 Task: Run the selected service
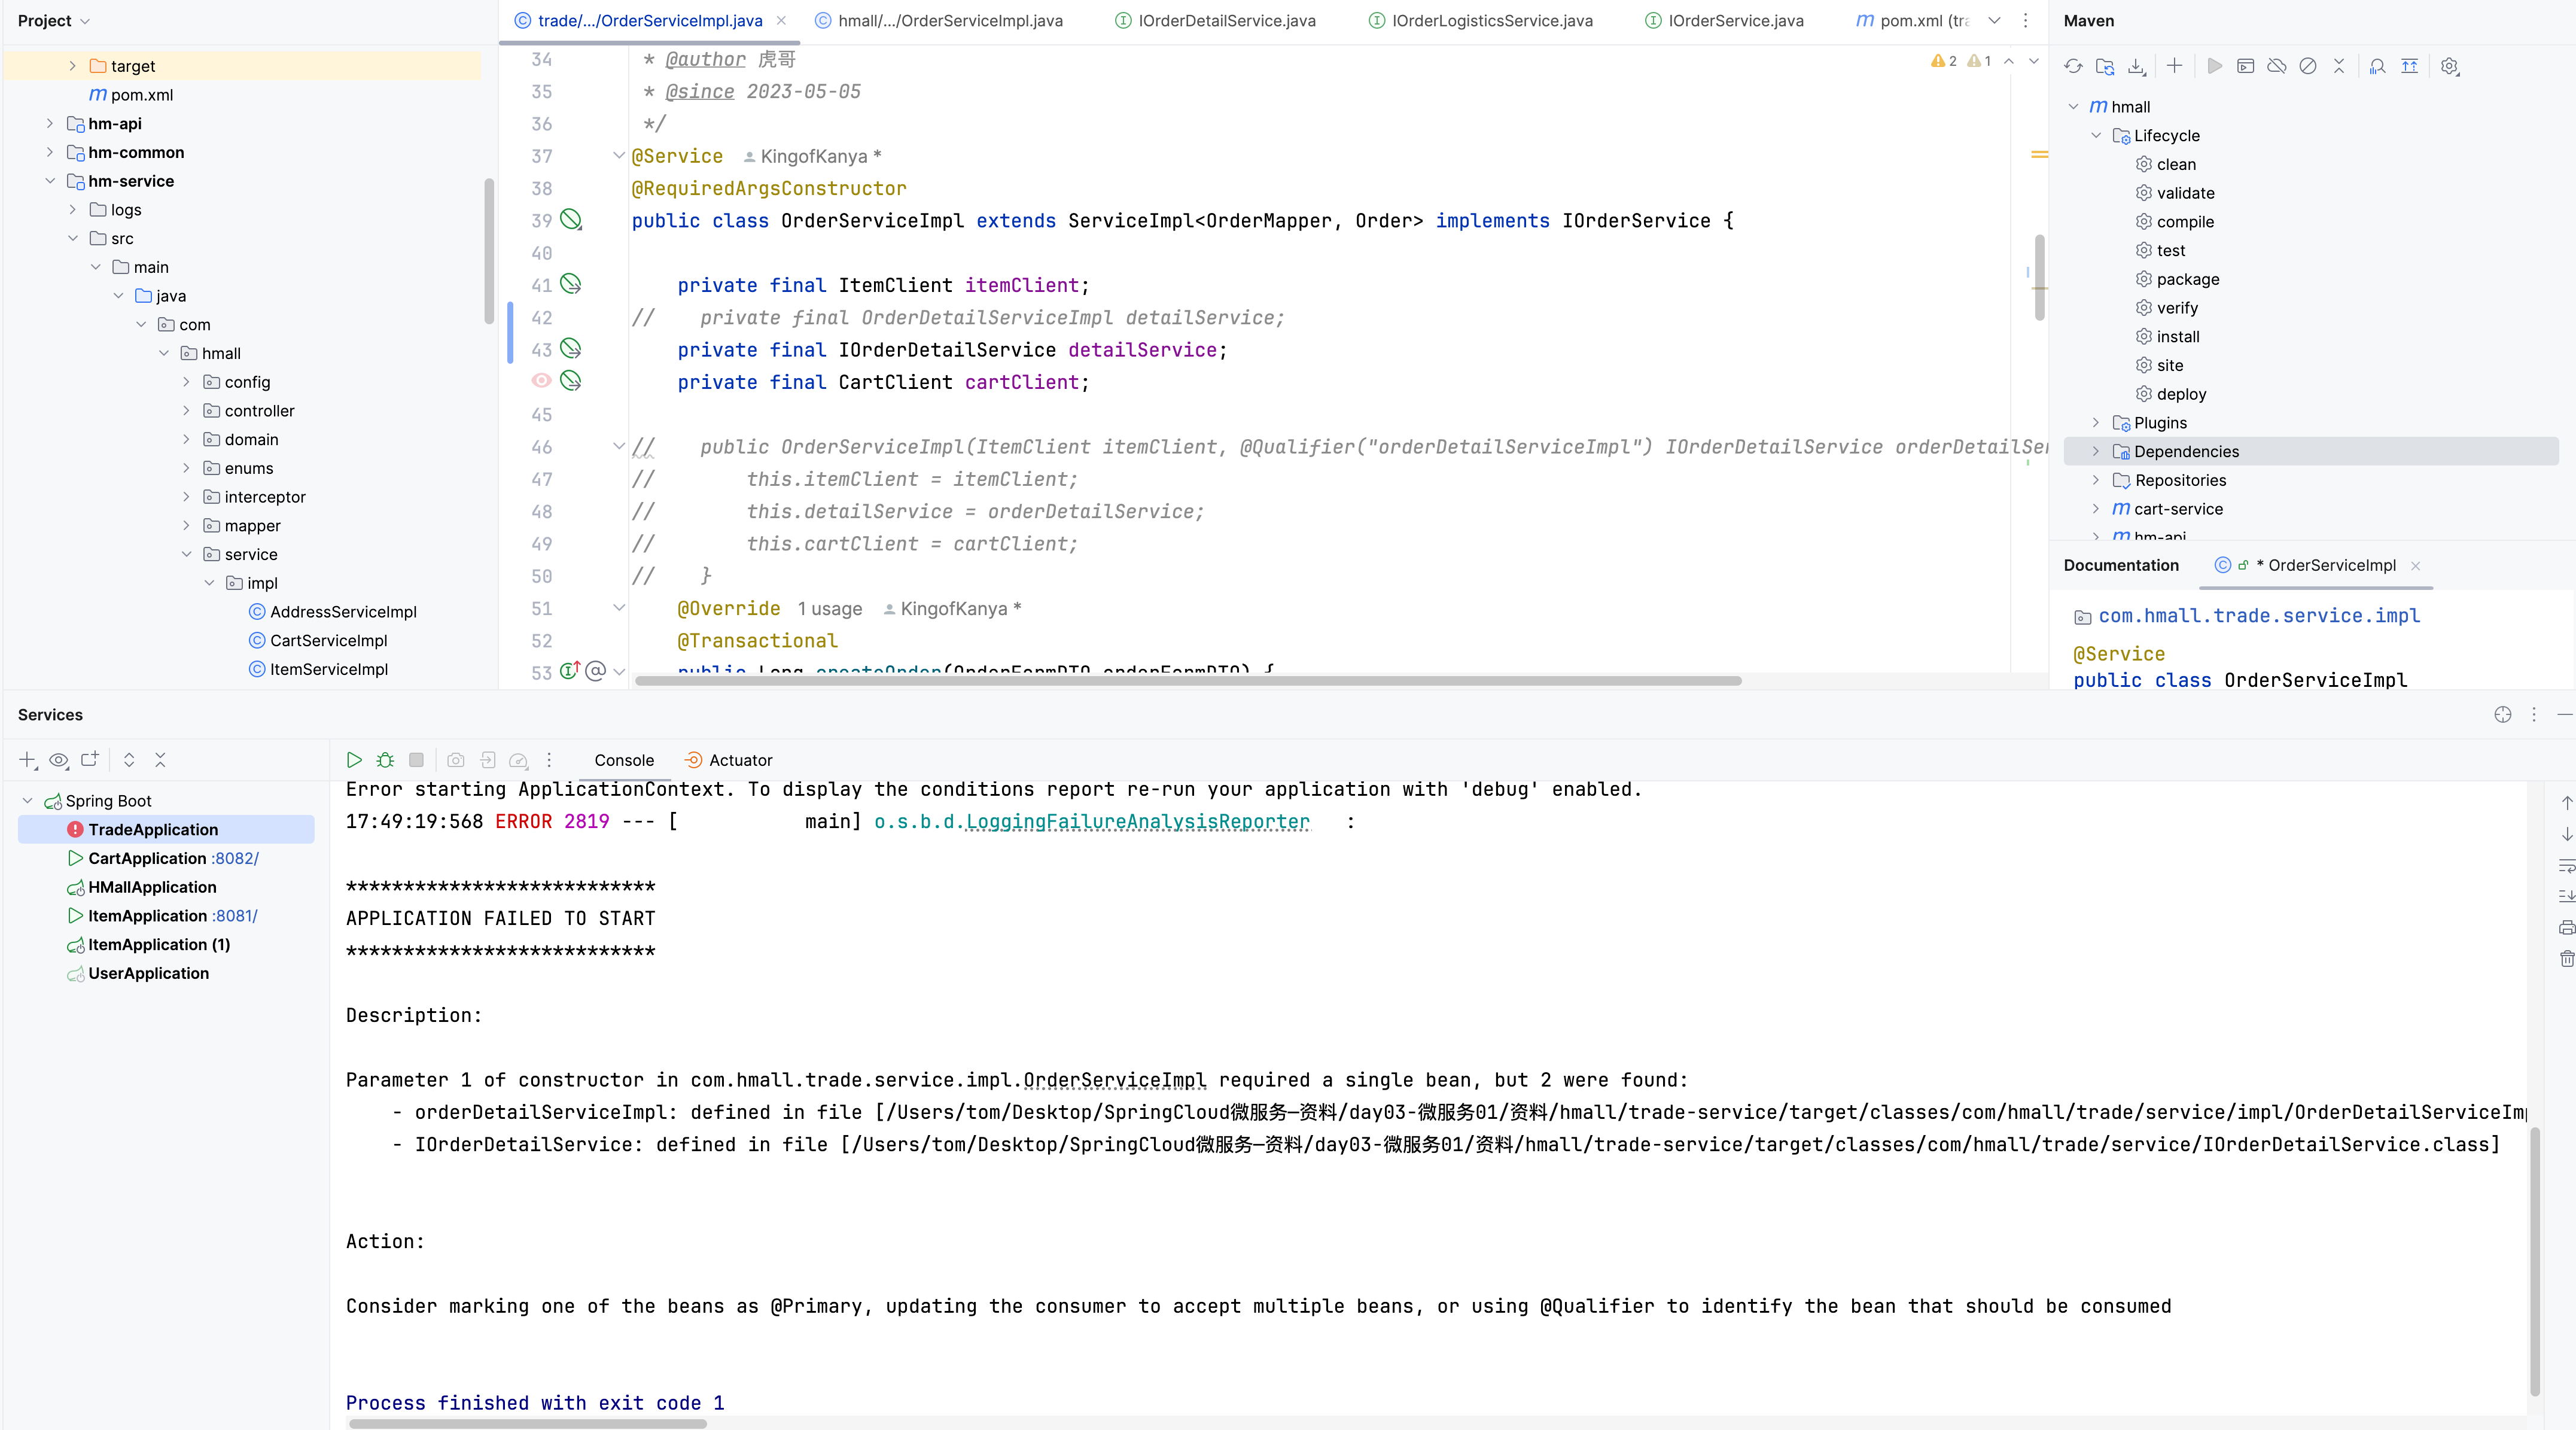pyautogui.click(x=354, y=760)
